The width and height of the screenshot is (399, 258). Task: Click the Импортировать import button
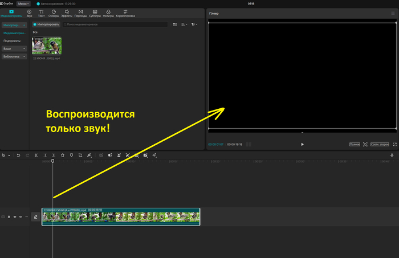pyautogui.click(x=46, y=24)
